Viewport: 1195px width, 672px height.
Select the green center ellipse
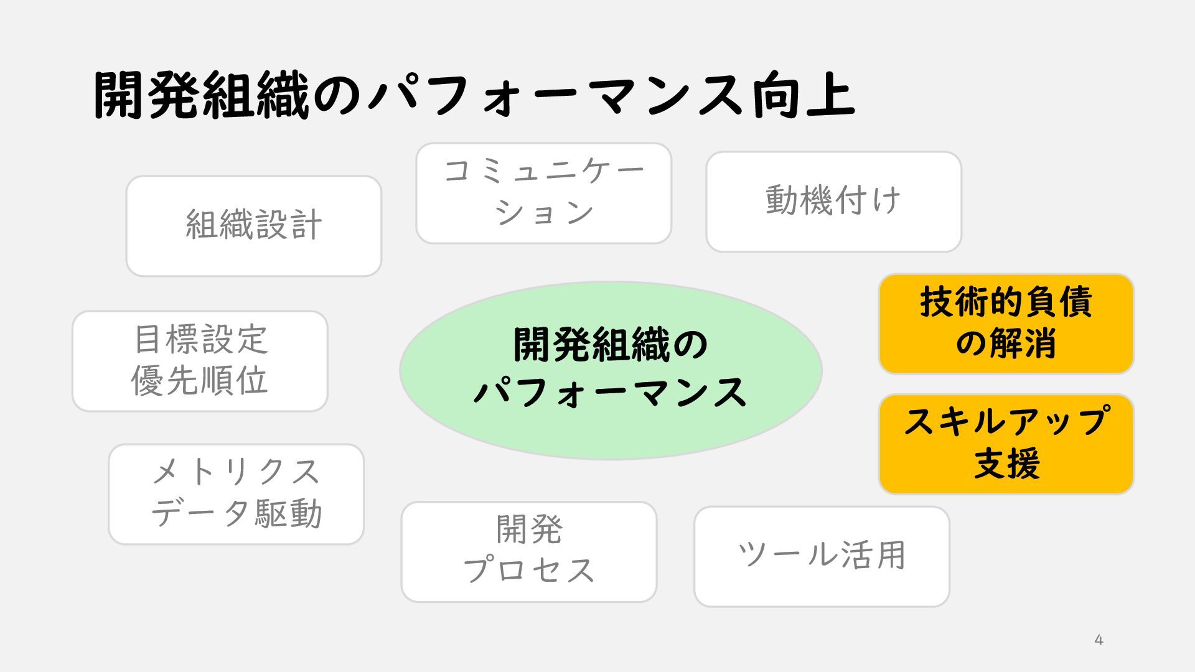[611, 371]
